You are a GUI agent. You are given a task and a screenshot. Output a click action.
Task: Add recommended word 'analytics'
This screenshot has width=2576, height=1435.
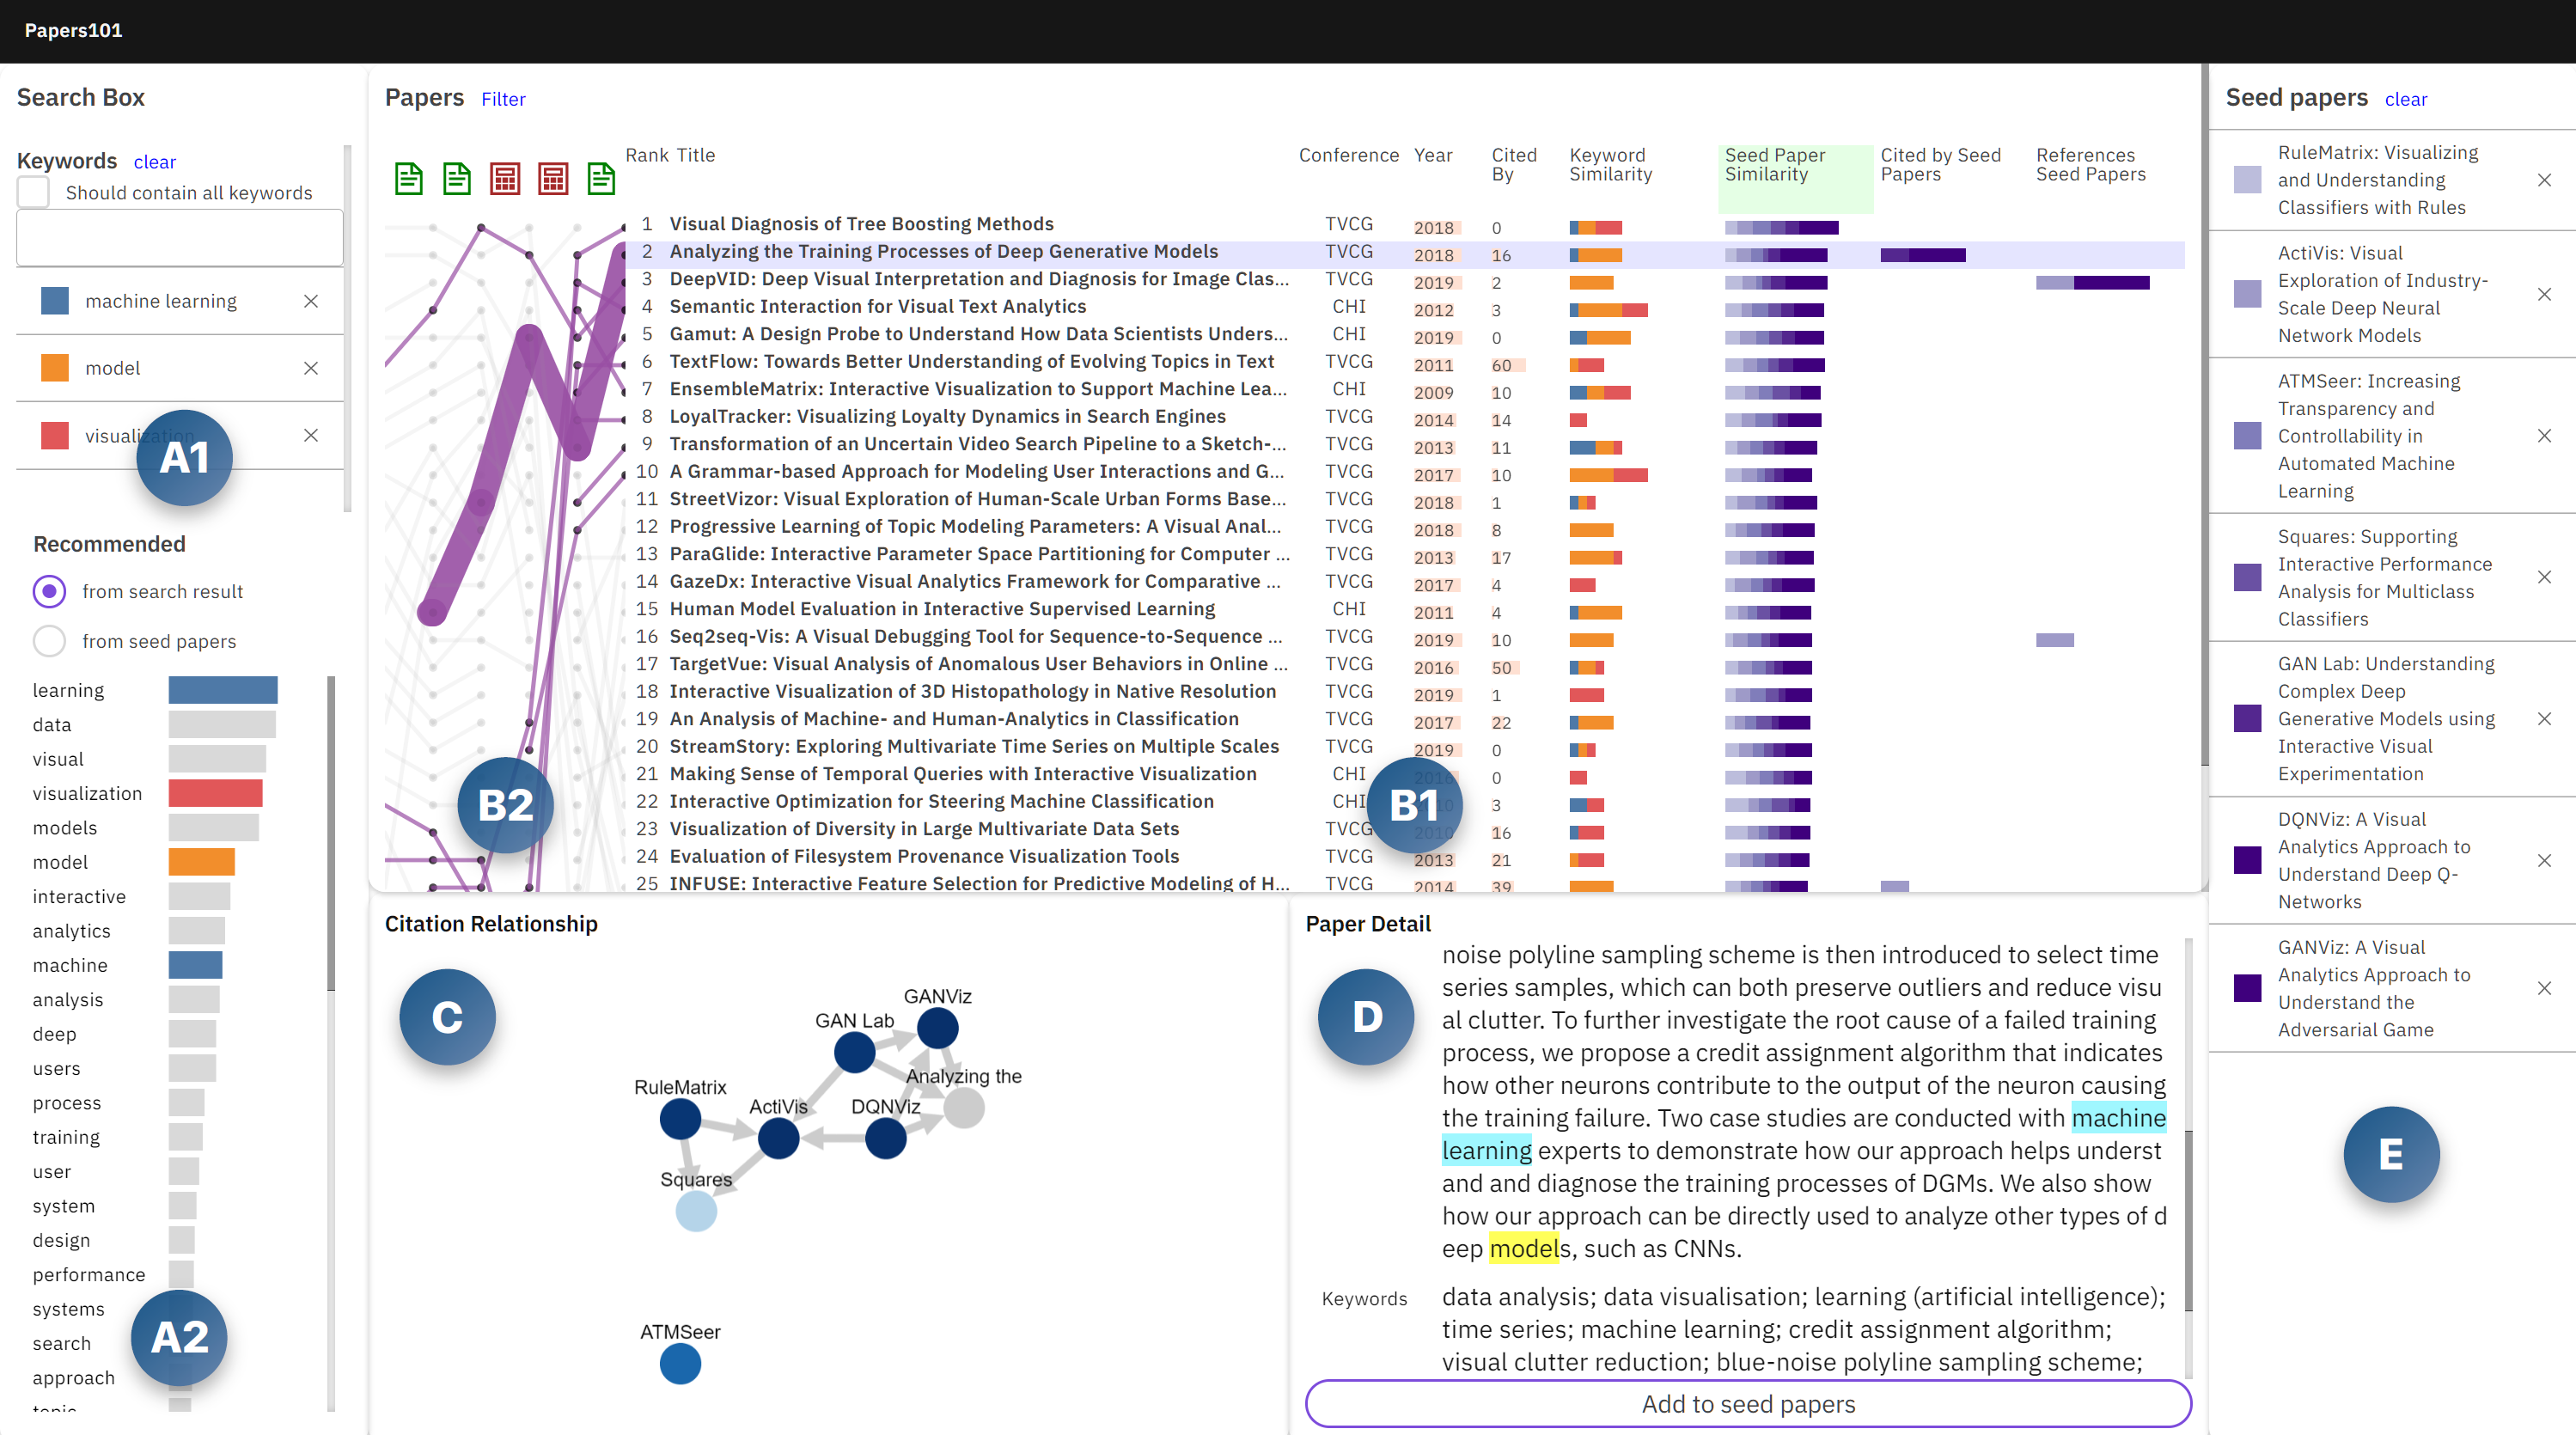tap(71, 931)
